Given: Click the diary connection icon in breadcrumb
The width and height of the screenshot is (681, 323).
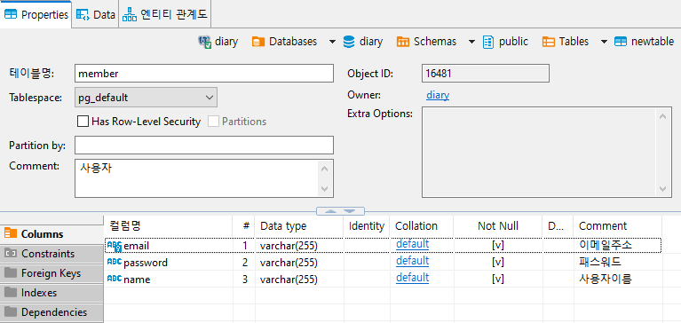Looking at the screenshot, I should [x=205, y=42].
